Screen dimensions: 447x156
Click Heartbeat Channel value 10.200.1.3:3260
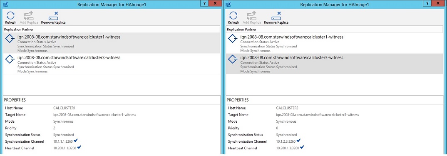click(288, 148)
